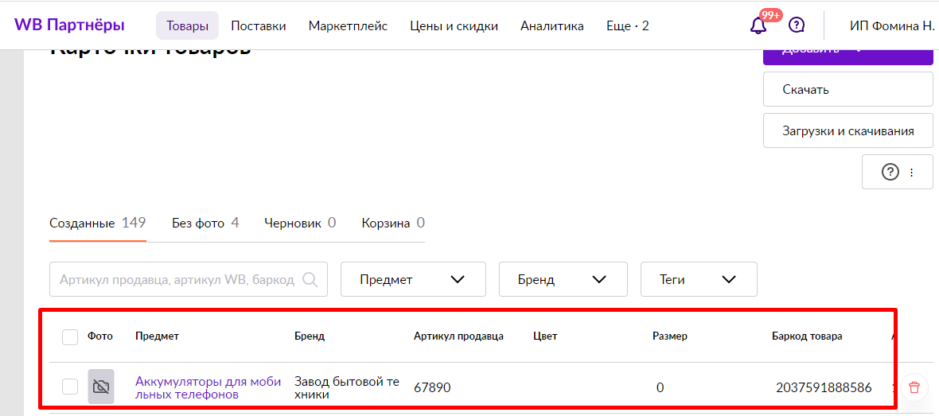Open the Еще · 2 menu
Viewport: 939px width, 416px height.
[x=627, y=25]
